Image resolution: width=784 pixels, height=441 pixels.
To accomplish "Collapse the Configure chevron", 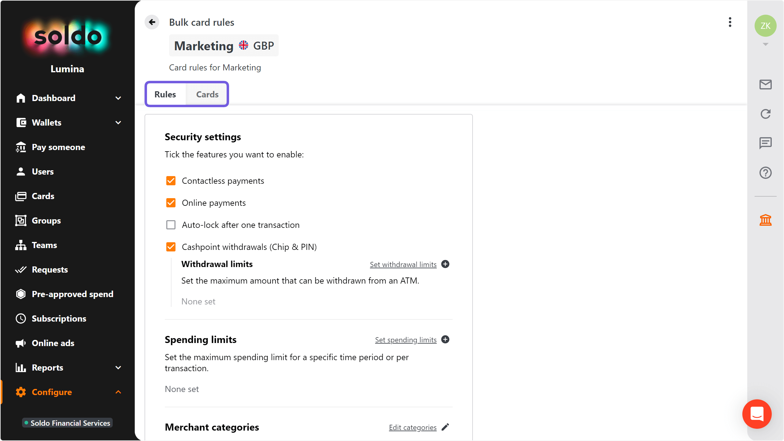I will 118,392.
